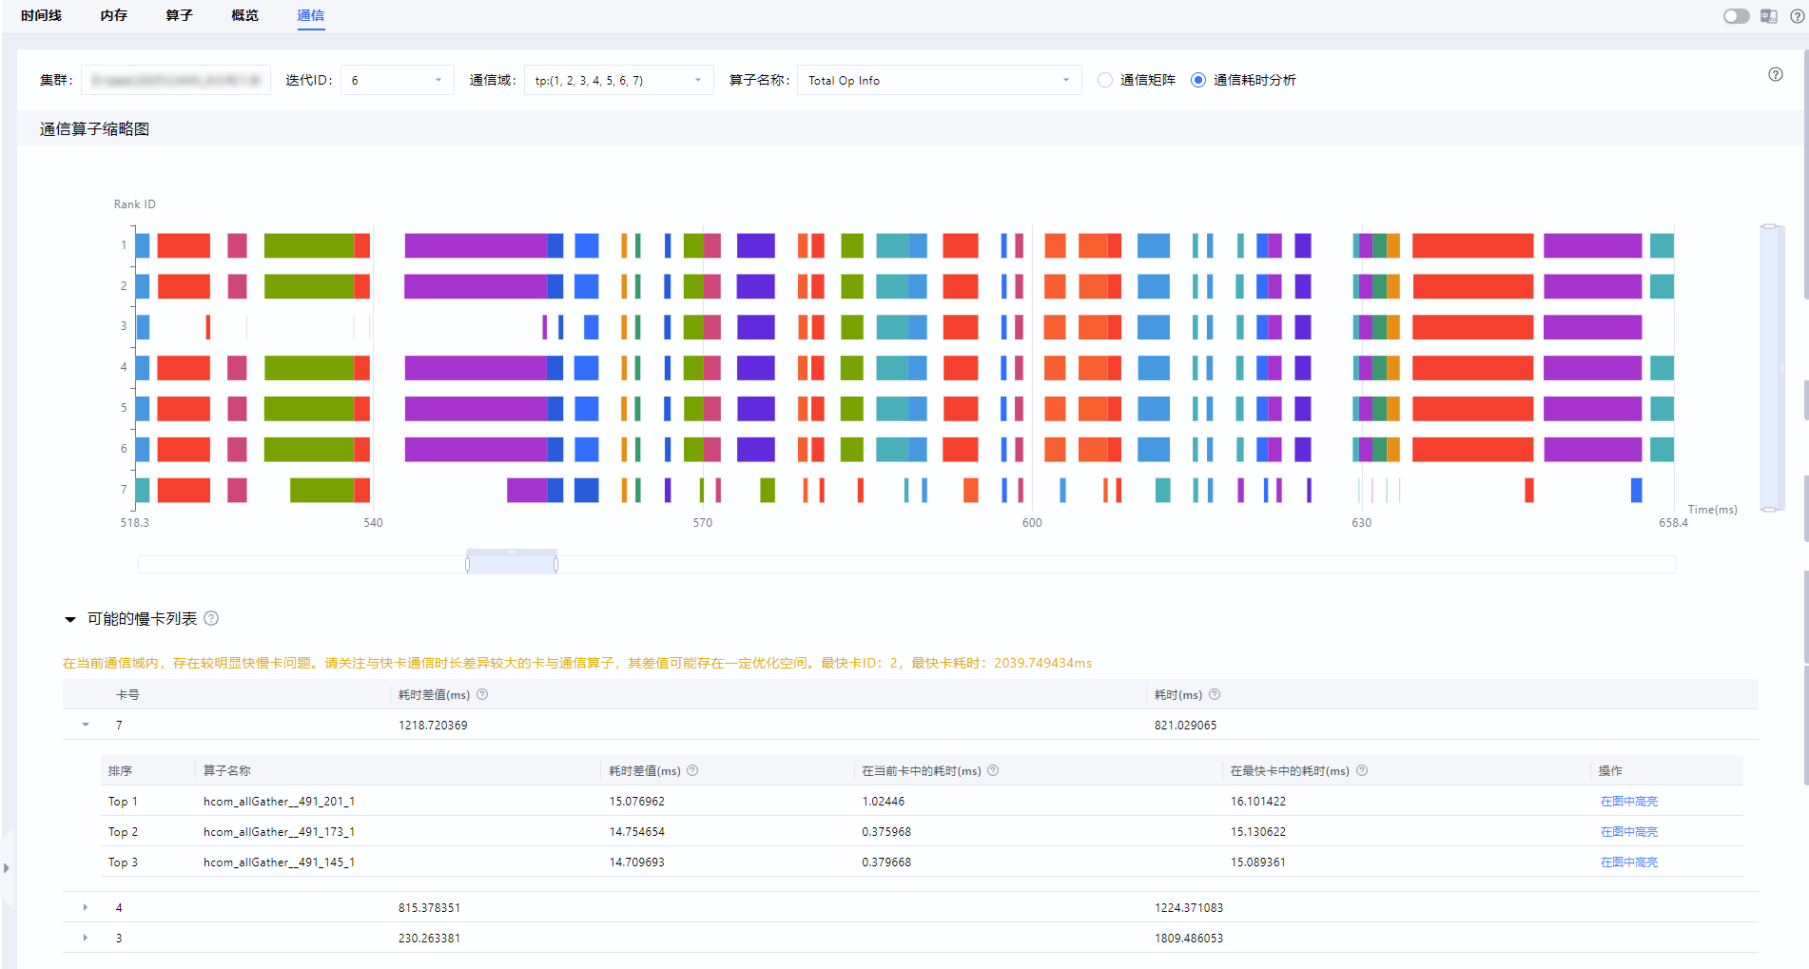Toggle the theme switch at top right

point(1736,16)
